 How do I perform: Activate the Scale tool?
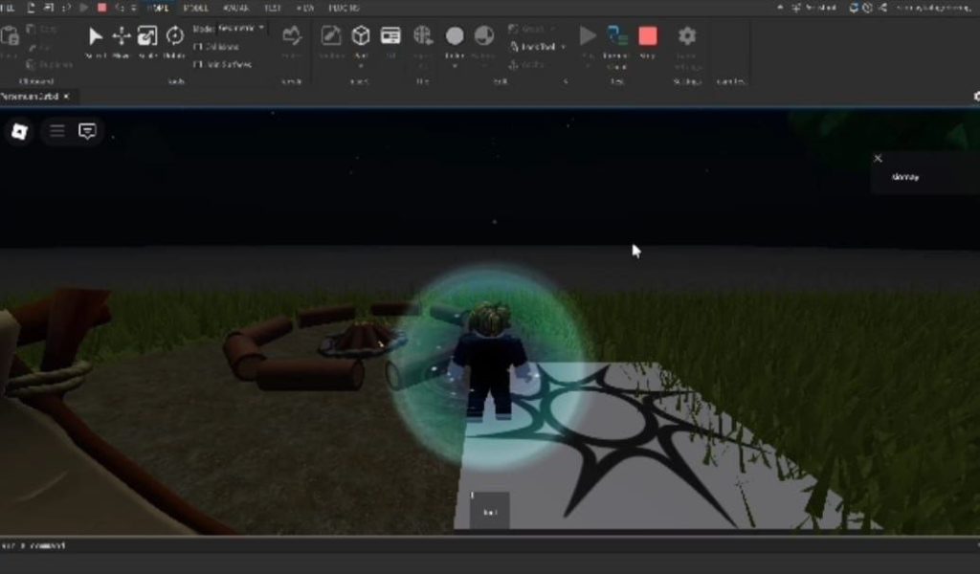coord(147,36)
